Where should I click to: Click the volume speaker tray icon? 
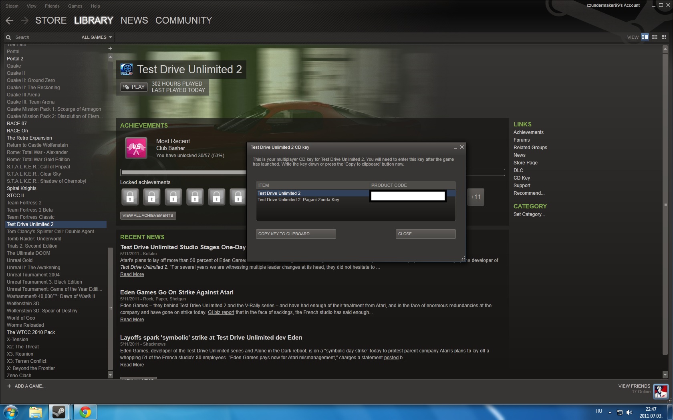tap(629, 412)
